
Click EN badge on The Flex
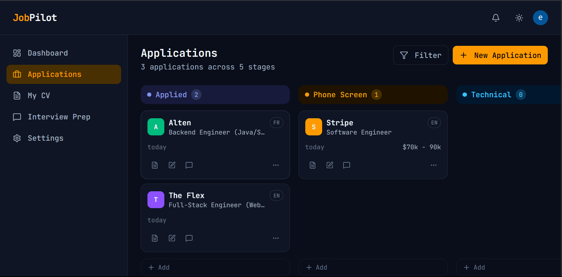(x=277, y=195)
